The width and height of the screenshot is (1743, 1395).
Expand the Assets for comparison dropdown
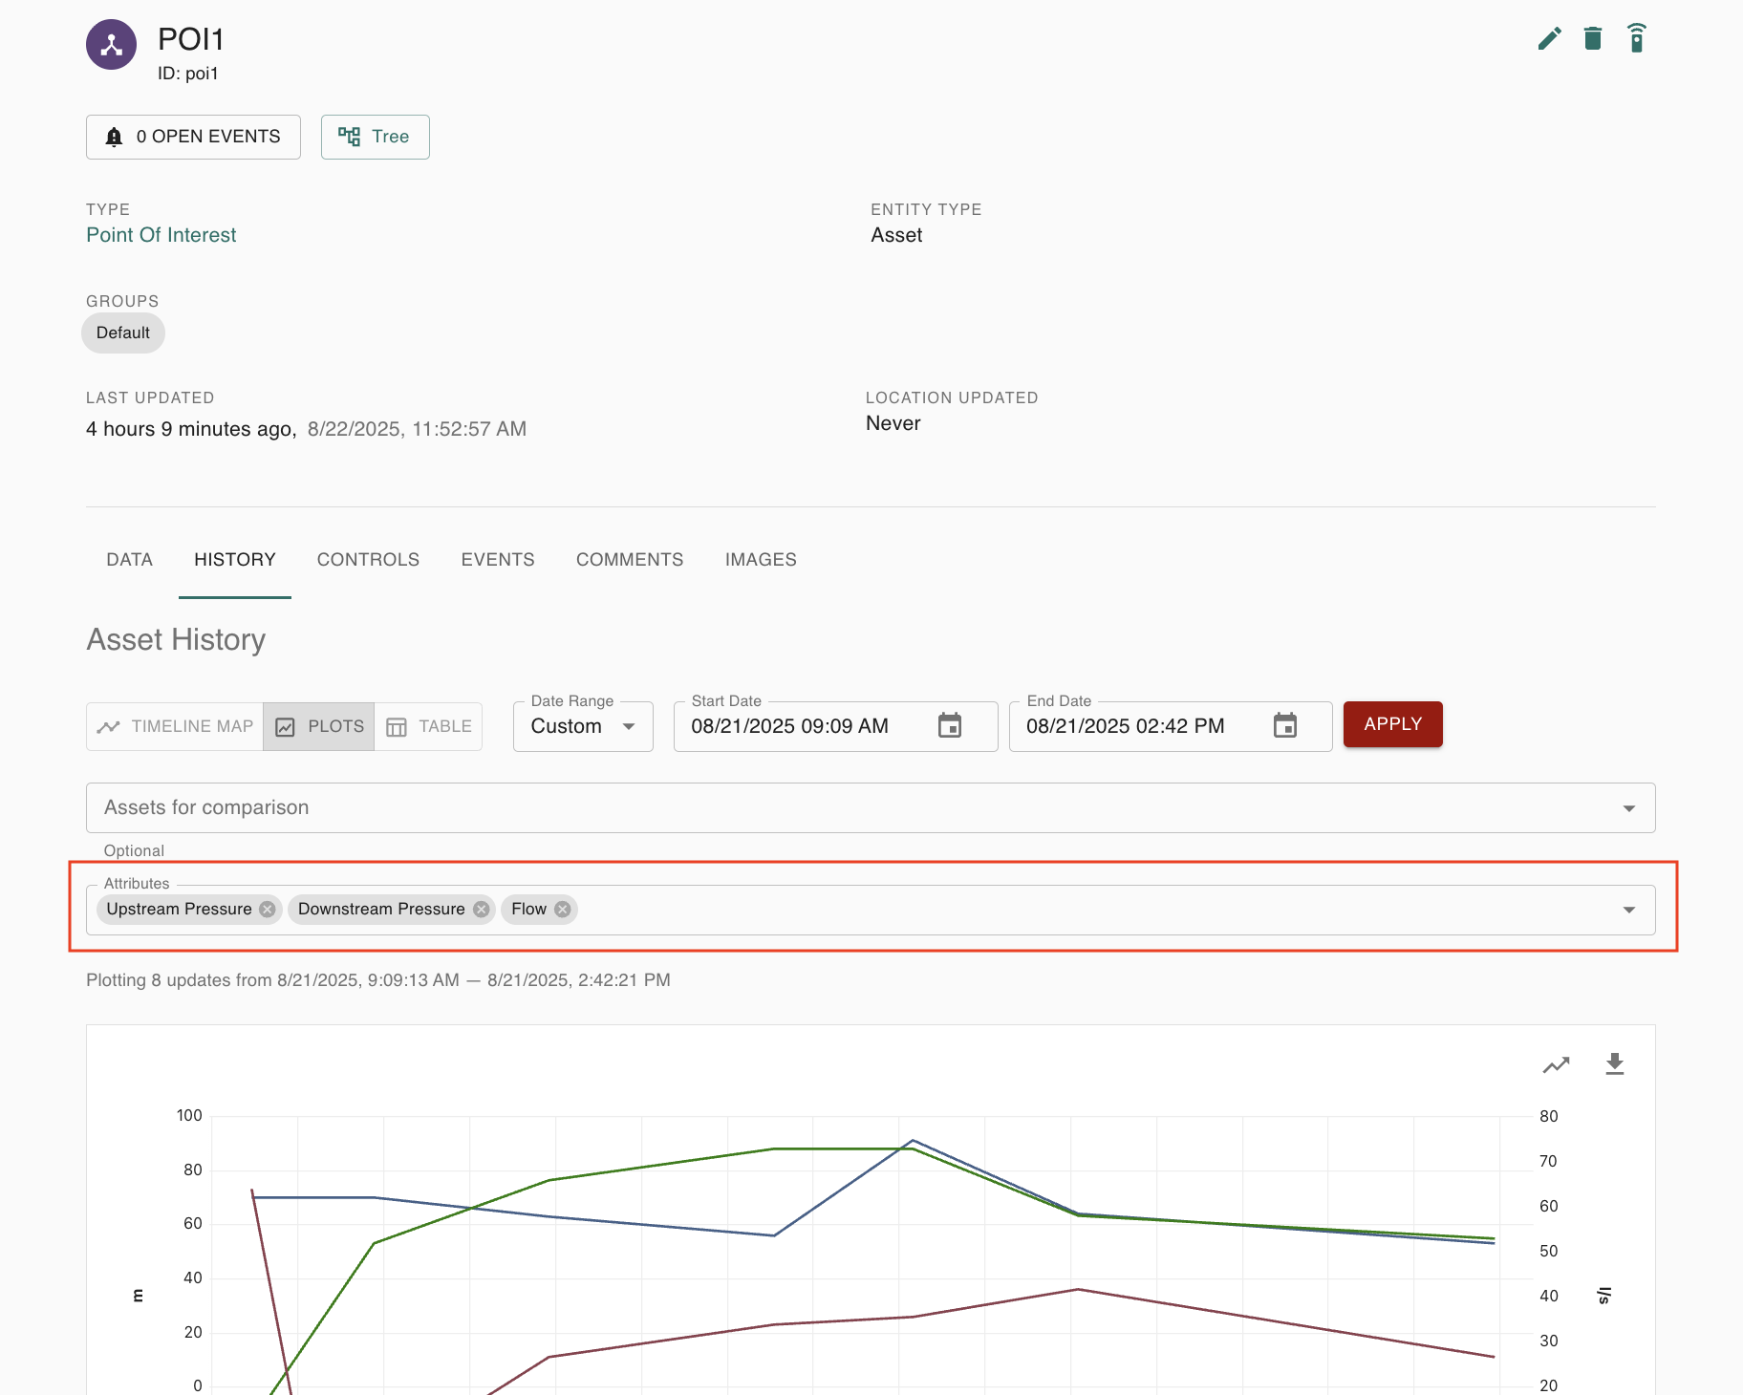(1629, 807)
